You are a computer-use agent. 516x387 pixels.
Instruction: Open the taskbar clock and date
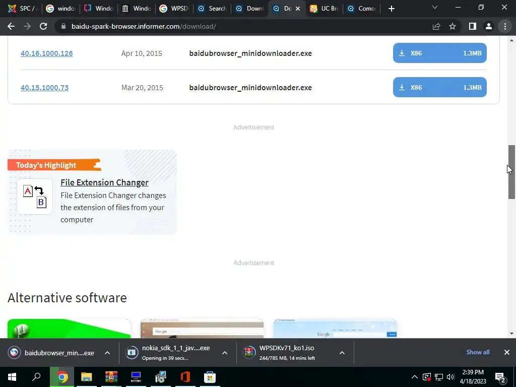[473, 377]
